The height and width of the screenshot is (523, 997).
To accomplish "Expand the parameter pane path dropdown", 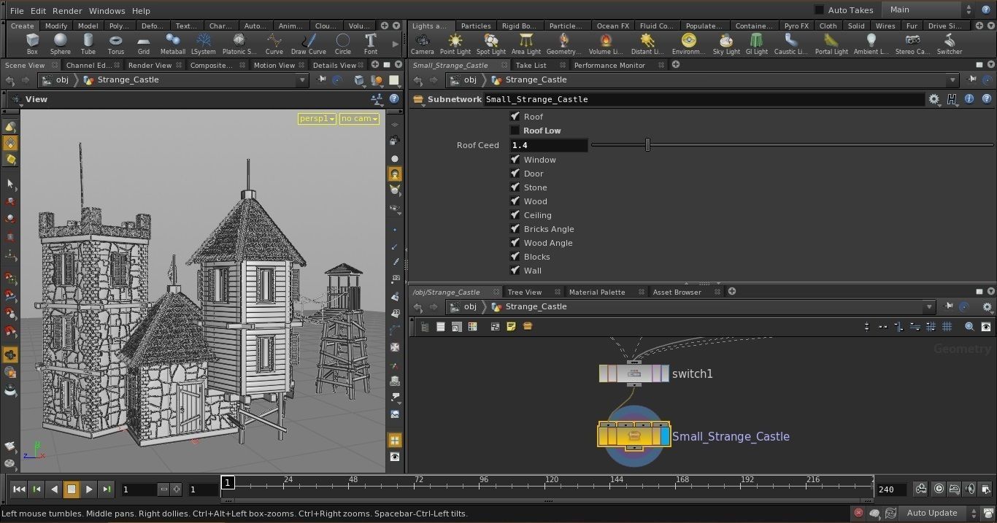I will click(x=952, y=80).
